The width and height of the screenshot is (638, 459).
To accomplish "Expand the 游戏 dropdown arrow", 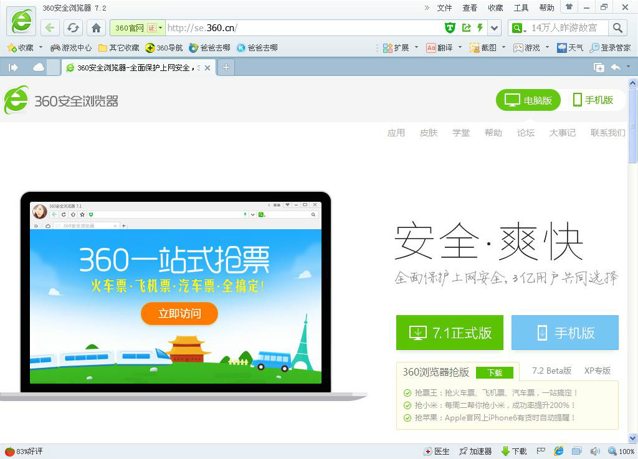I will point(547,47).
